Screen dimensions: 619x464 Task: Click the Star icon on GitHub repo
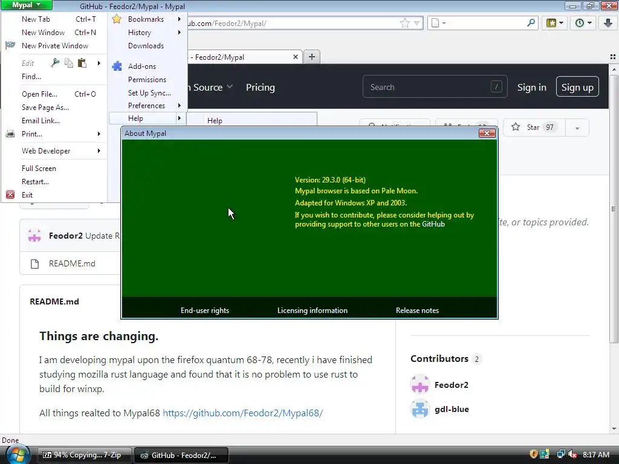pyautogui.click(x=516, y=127)
